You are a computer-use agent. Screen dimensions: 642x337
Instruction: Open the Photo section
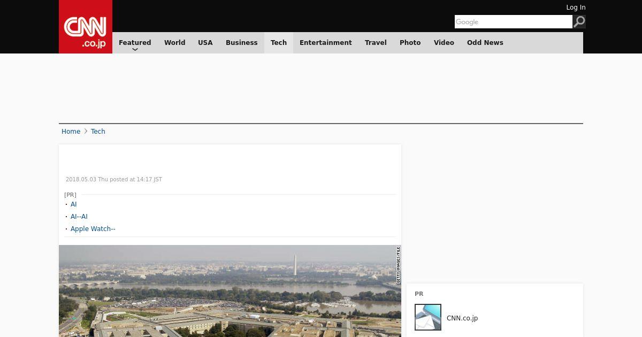[x=410, y=43]
